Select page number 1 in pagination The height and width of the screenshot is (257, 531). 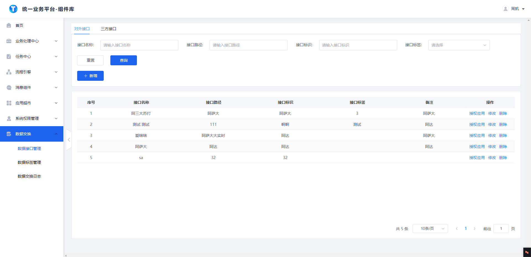coord(466,229)
